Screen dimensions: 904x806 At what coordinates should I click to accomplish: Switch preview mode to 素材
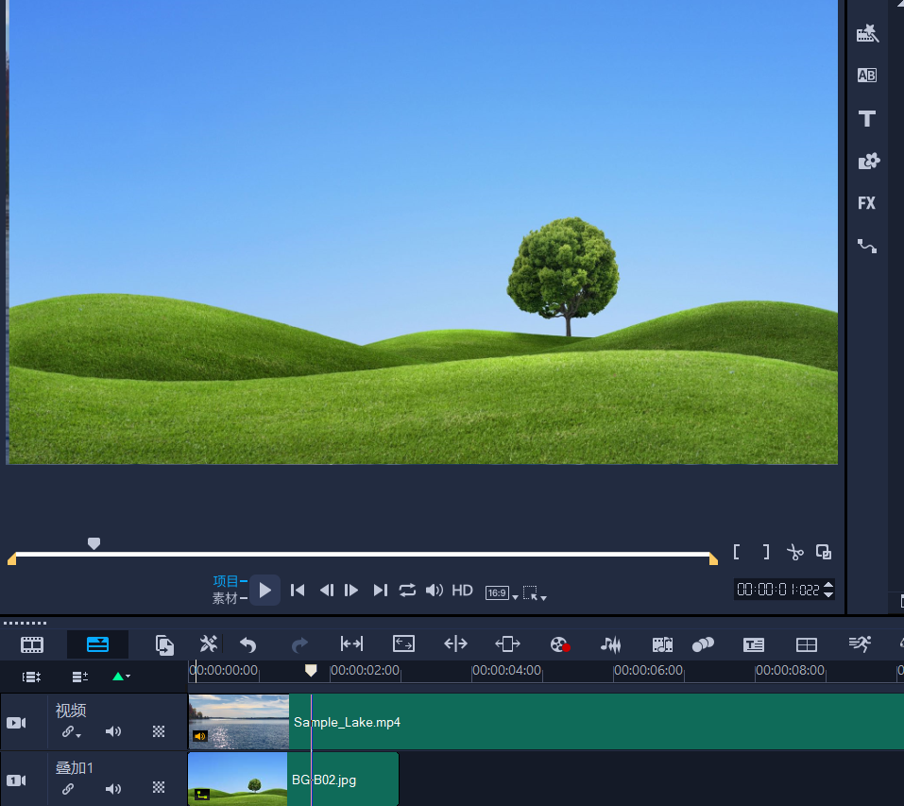click(x=225, y=598)
